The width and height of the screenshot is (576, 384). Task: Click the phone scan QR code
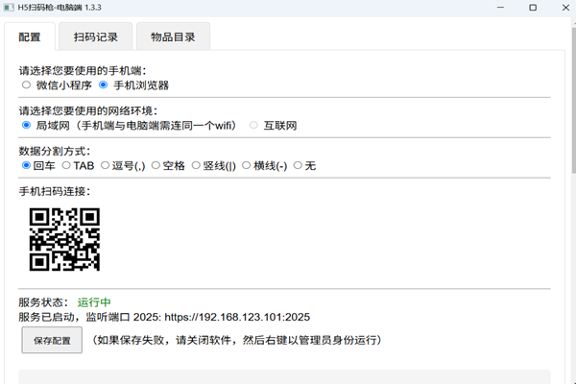point(64,240)
